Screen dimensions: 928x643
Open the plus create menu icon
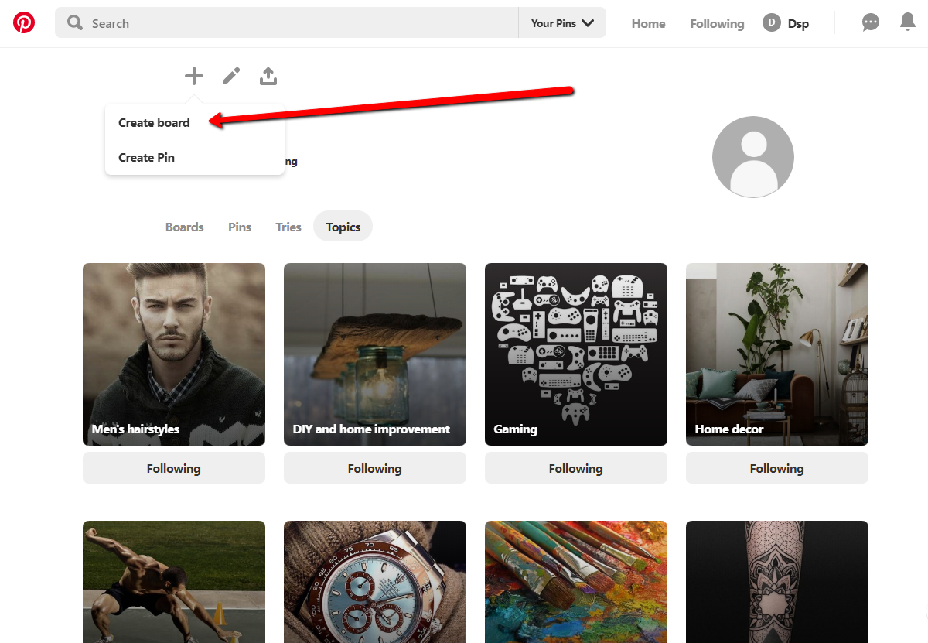[x=194, y=76]
